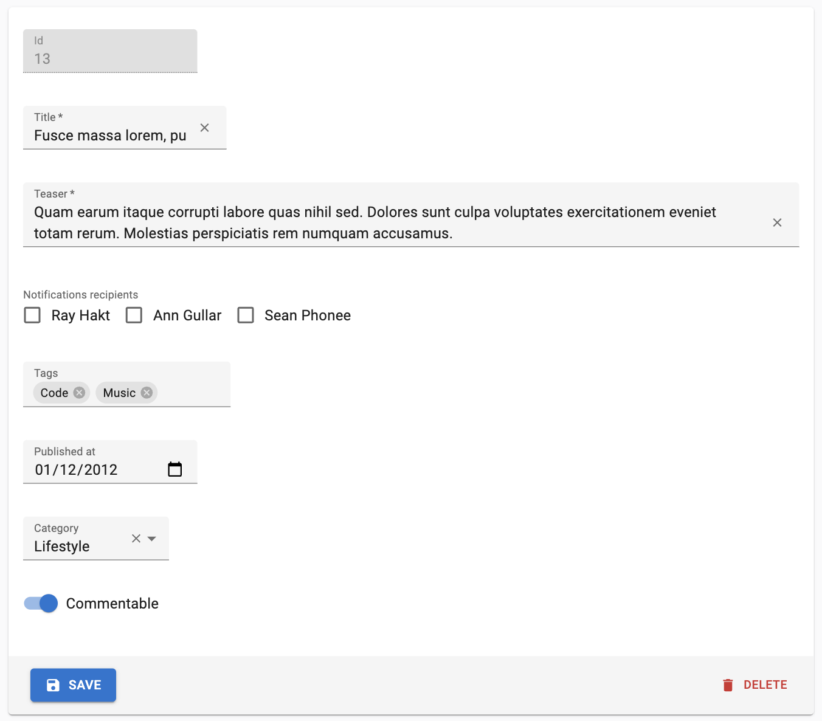Remove the Music tag chip
822x721 pixels.
click(146, 393)
